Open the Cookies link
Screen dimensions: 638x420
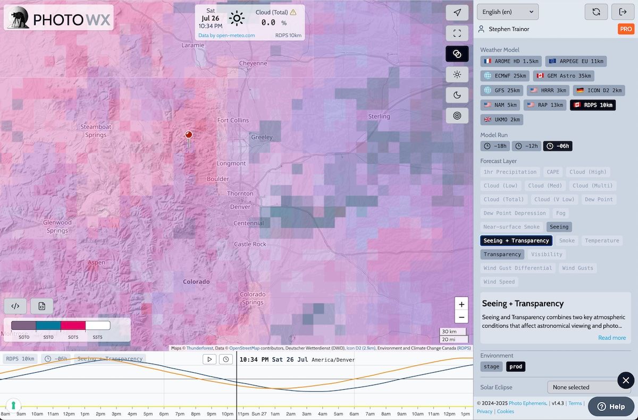[506, 412]
